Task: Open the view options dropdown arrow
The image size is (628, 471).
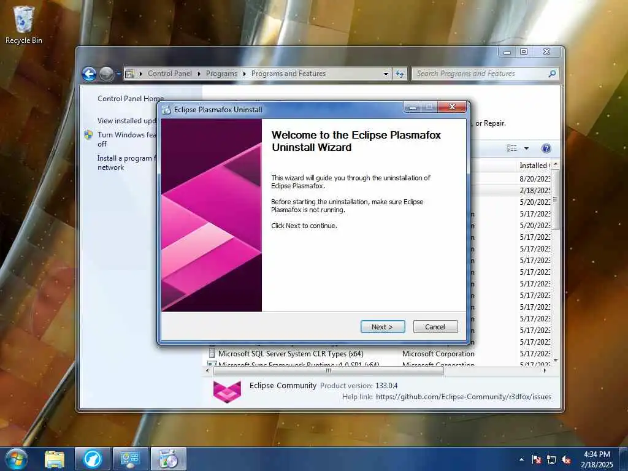Action: [526, 148]
